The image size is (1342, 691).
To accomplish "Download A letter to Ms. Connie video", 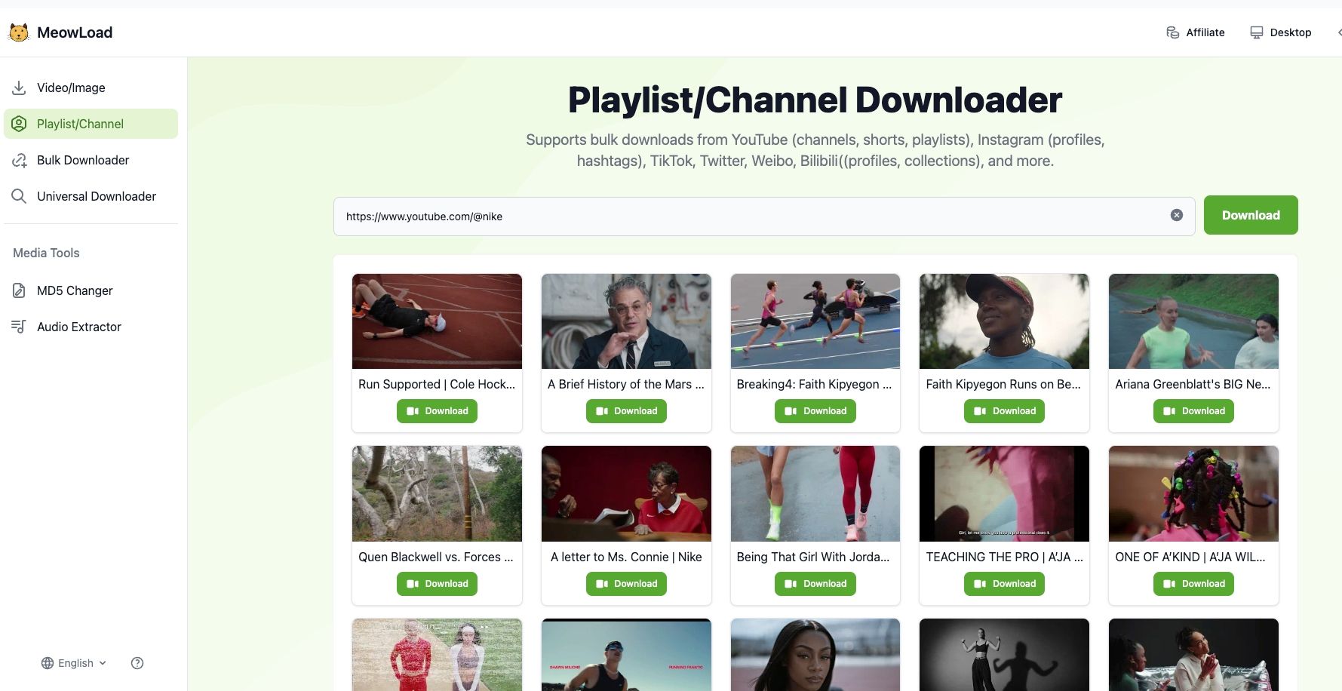I will click(626, 584).
